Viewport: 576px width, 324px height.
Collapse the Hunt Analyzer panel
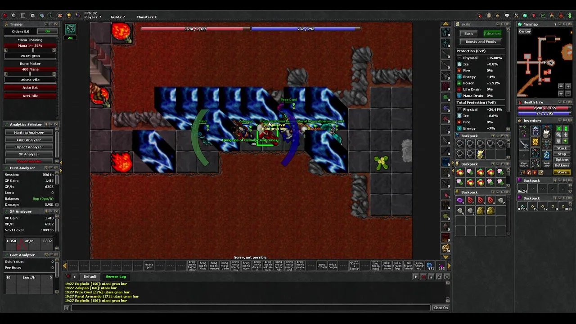point(51,168)
